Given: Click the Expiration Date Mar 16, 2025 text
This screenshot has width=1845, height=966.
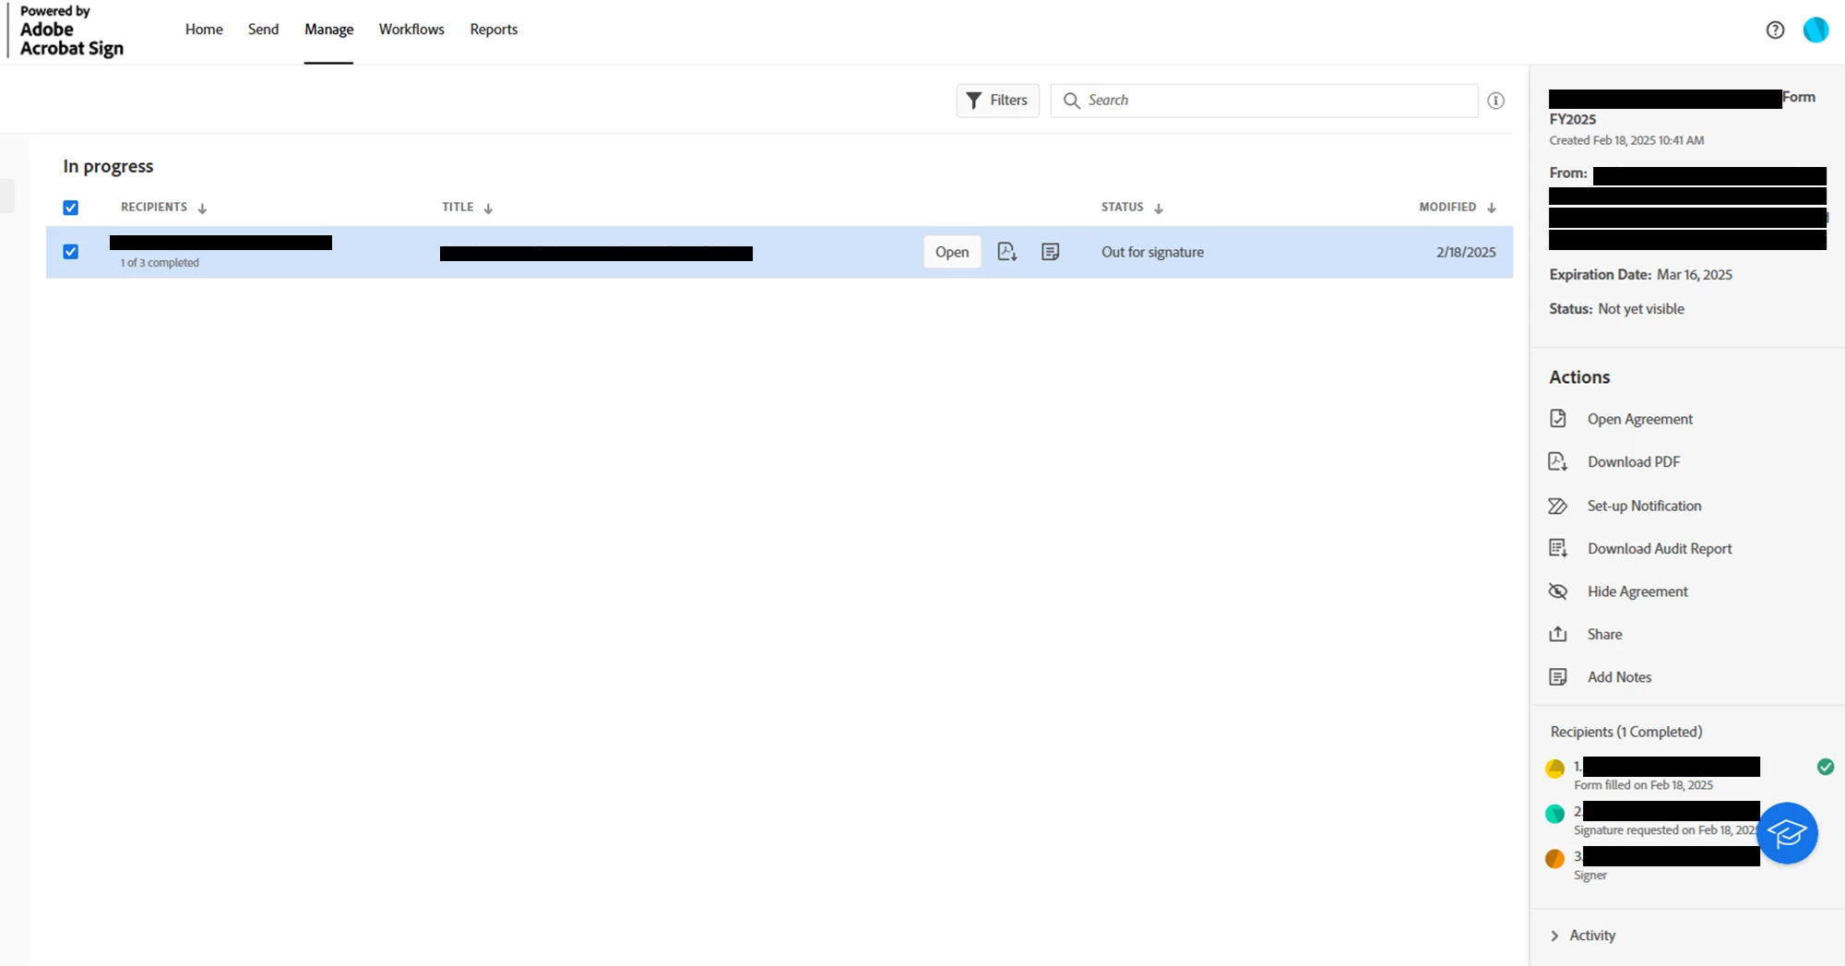Looking at the screenshot, I should (1640, 275).
